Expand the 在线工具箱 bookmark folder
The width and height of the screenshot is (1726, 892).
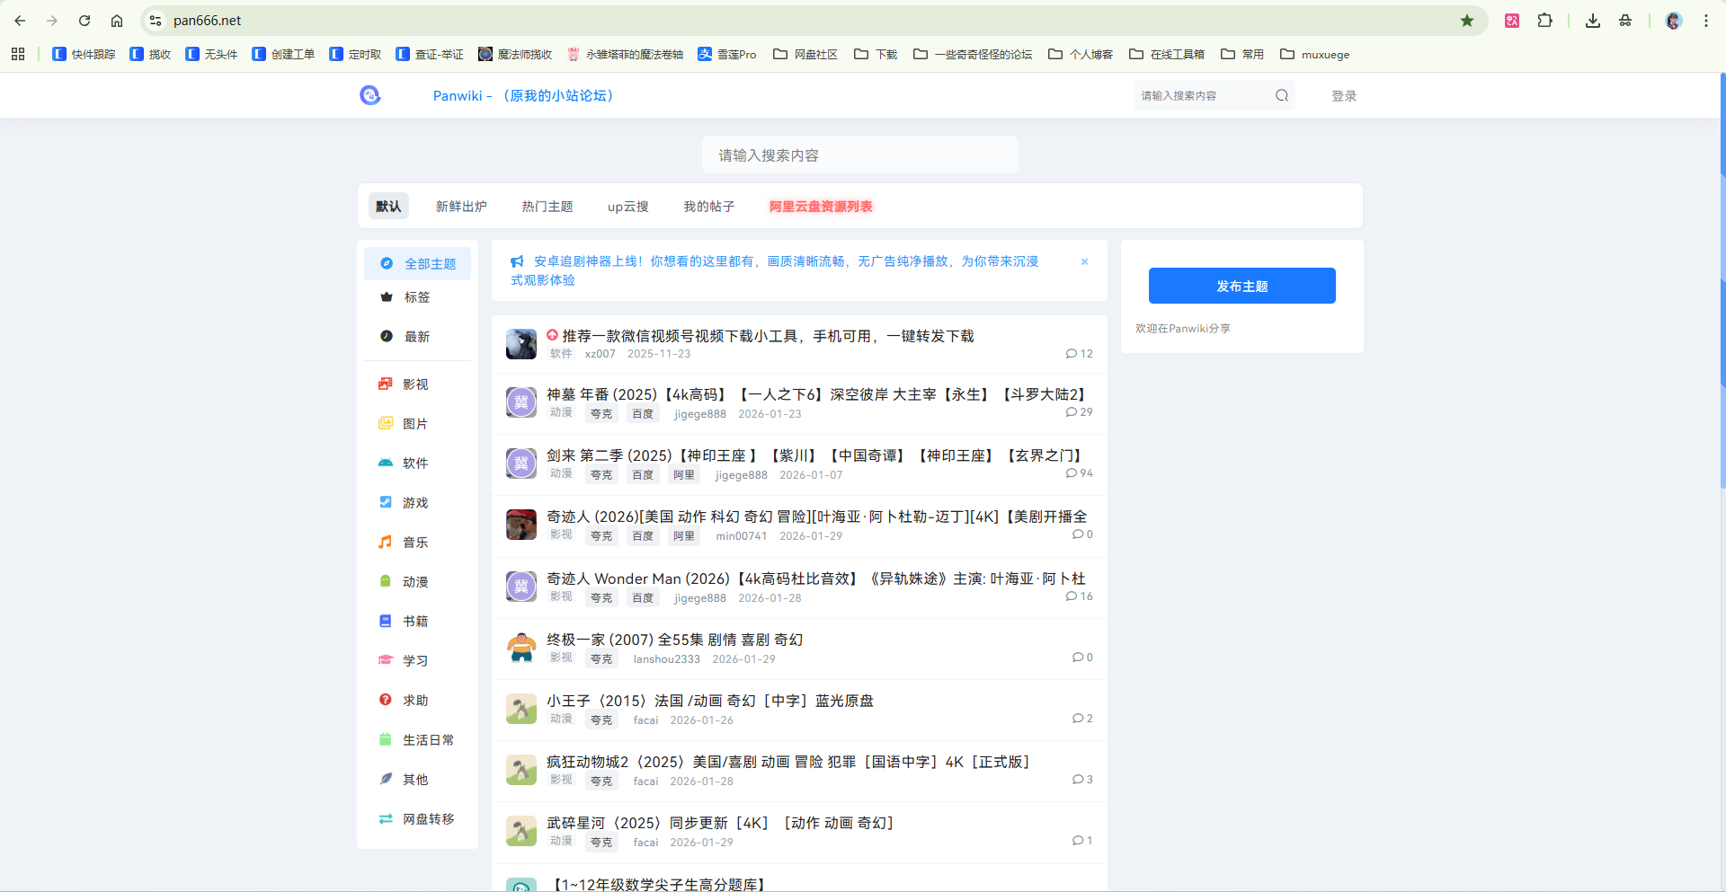coord(1167,54)
